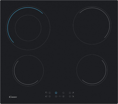This screenshot has height=104, width=118.
Task: Toggle power for top-left cooking zone
Action: (x=50, y=93)
